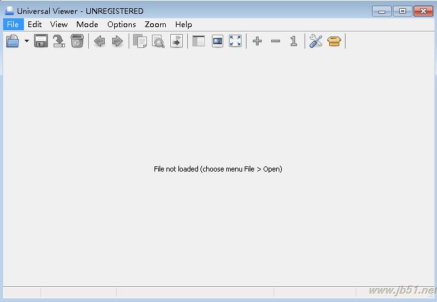Click the reload file toolbar icon

tap(59, 41)
